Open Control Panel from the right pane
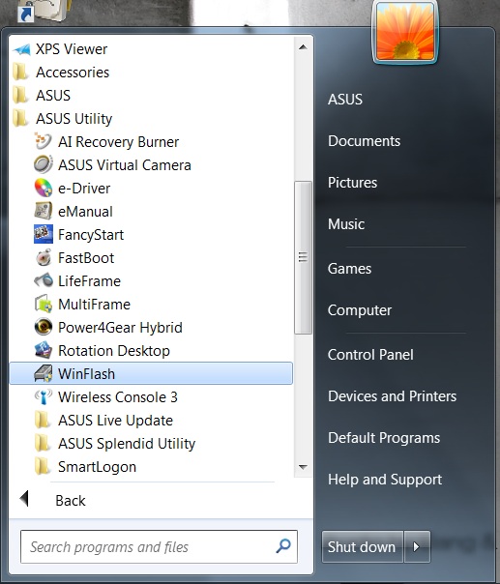Screen dimensions: 500x584 point(370,355)
